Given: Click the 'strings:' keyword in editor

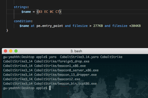Looking at the screenshot, I should pyautogui.click(x=21, y=7).
